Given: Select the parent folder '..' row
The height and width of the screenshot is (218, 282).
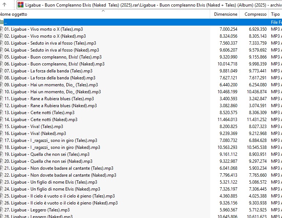Looking at the screenshot, I should 141,22.
